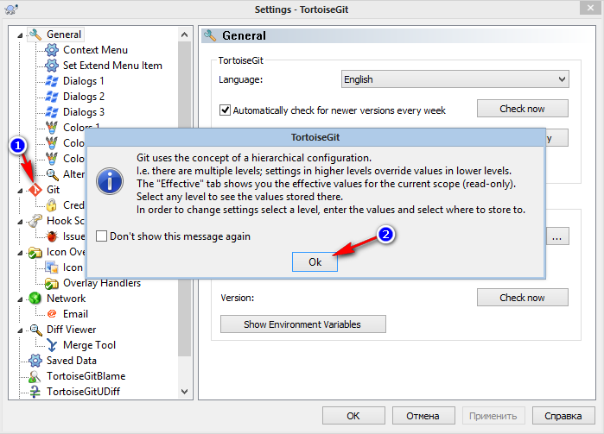This screenshot has width=604, height=434.
Task: Click Ok in the TortoiseGit message
Action: (315, 262)
